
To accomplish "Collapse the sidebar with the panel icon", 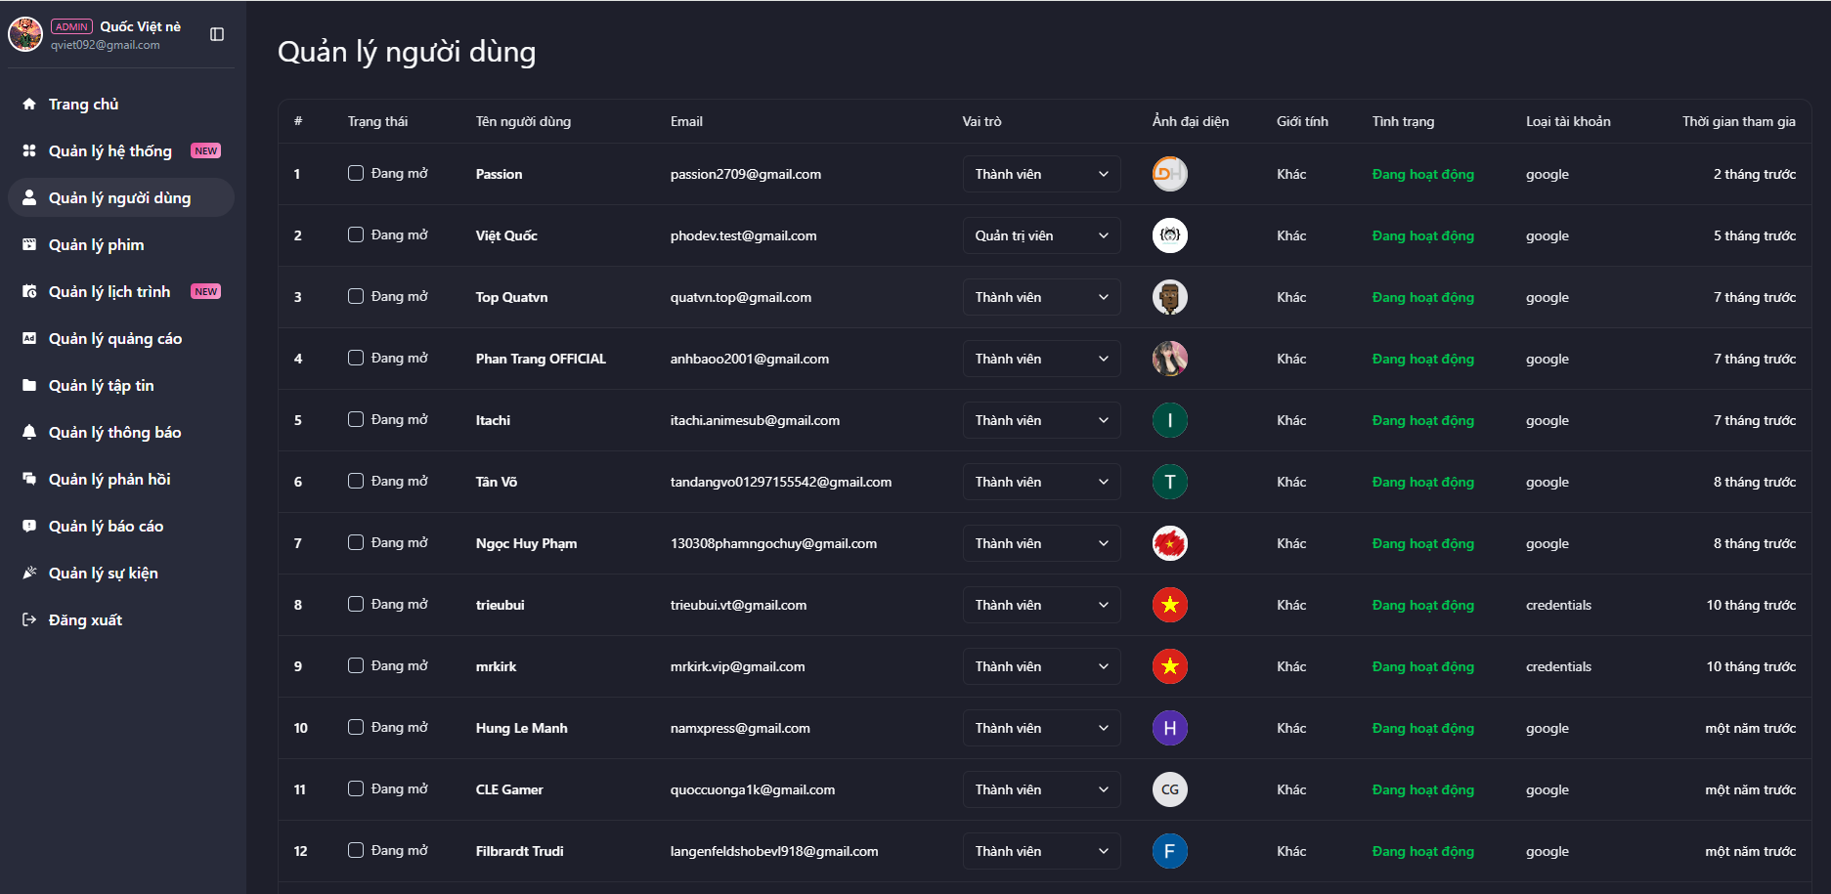I will tap(217, 34).
